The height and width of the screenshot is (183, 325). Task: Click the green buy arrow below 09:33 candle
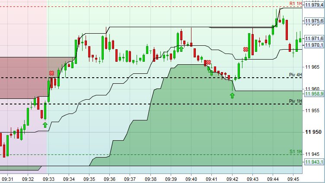(x=45, y=125)
